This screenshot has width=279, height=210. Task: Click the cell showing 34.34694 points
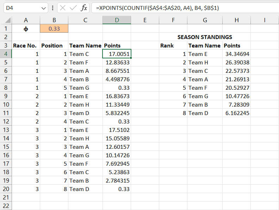point(236,54)
